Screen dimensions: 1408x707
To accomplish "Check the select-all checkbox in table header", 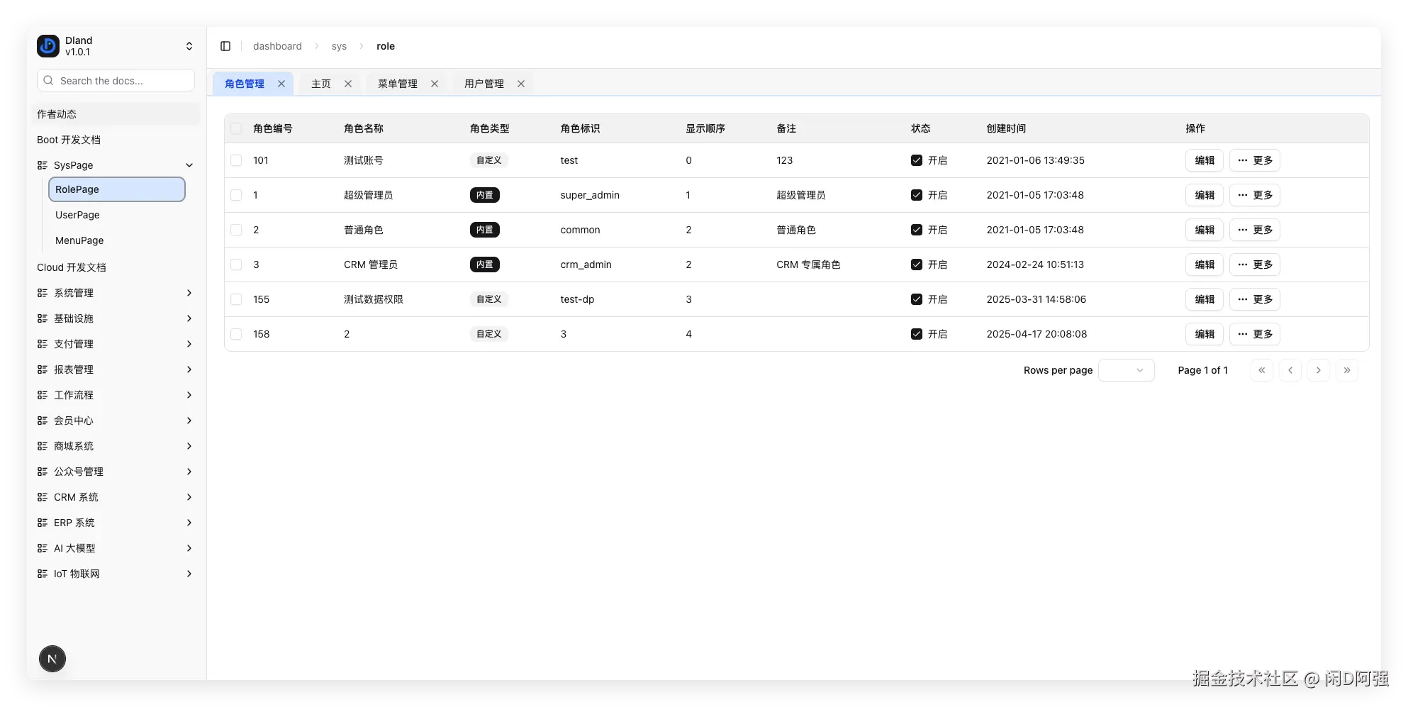I will (236, 128).
